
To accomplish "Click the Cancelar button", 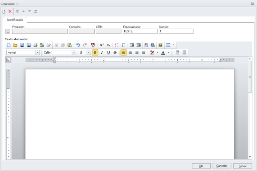I will [x=222, y=166].
